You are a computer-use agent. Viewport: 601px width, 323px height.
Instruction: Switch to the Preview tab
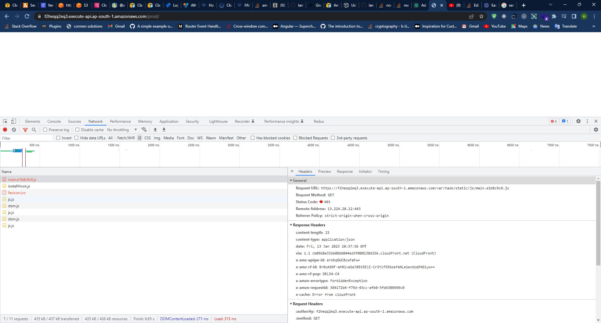[325, 171]
